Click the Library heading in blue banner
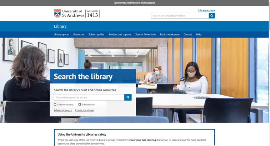Screen dimensions: 270x146 point(60,26)
